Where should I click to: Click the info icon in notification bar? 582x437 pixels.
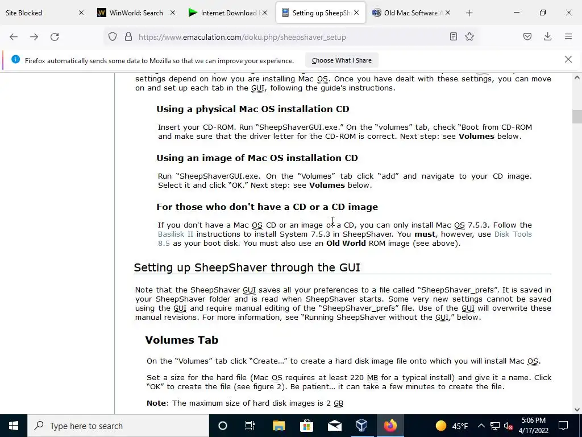[x=15, y=59]
